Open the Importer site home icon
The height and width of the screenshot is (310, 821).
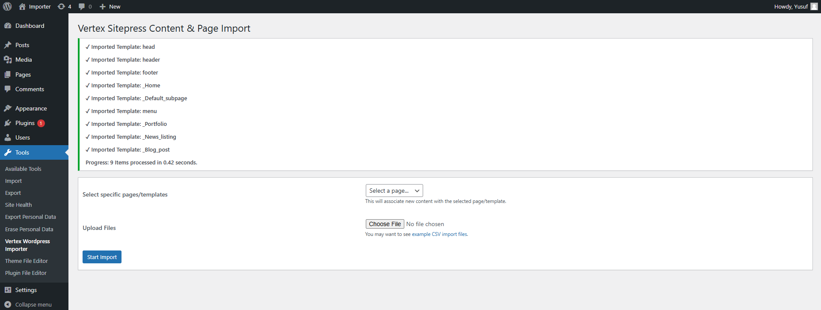[x=22, y=6]
